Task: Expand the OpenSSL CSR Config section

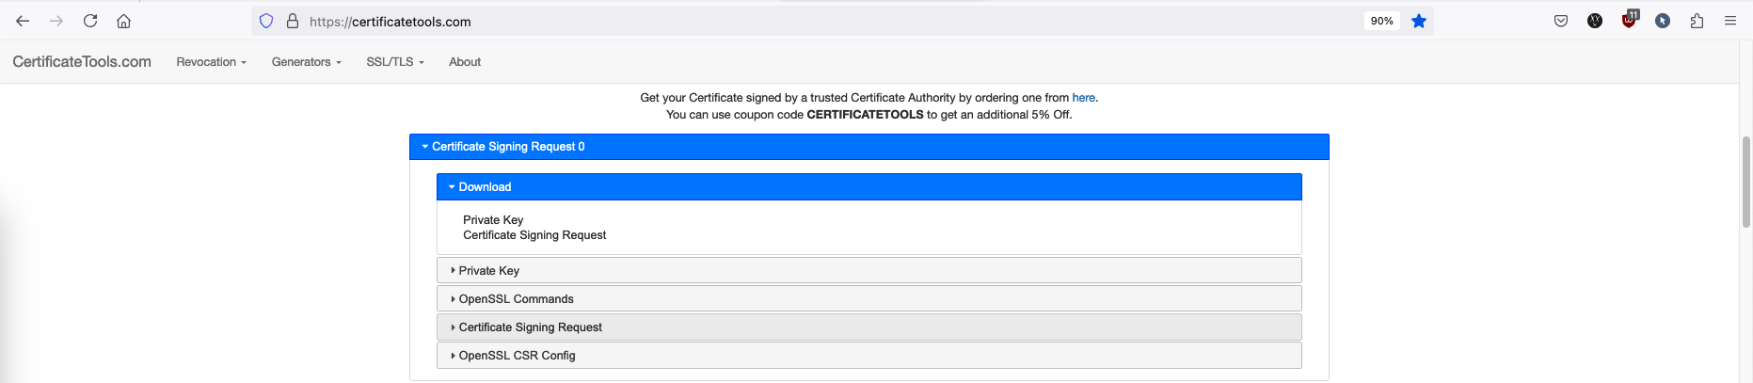Action: pyautogui.click(x=517, y=356)
